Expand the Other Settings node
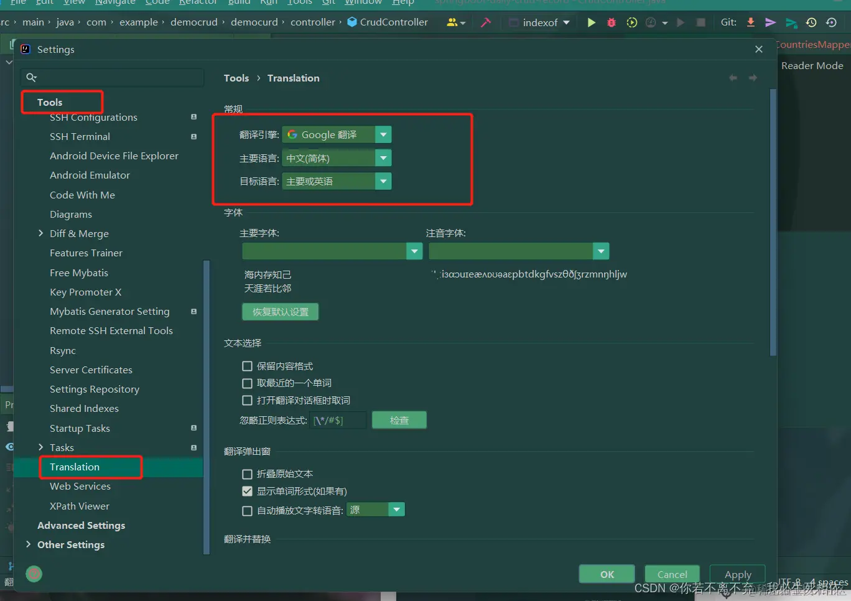 point(28,544)
